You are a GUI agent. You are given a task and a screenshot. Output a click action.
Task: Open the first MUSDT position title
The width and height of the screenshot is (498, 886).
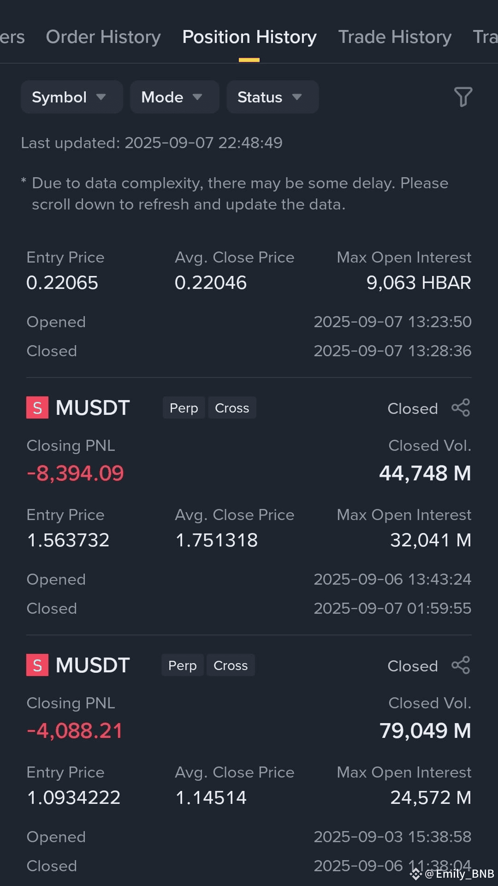[93, 408]
